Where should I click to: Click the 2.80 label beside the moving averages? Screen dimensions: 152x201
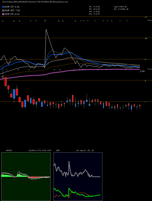point(142,71)
